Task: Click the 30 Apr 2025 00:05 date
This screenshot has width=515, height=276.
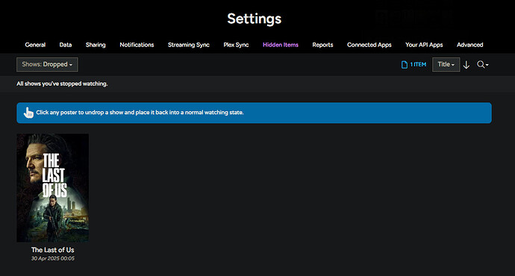Action: 52,258
